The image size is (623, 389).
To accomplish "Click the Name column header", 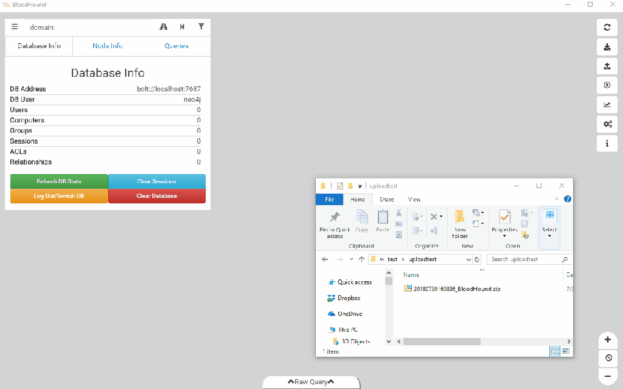I will click(x=411, y=275).
